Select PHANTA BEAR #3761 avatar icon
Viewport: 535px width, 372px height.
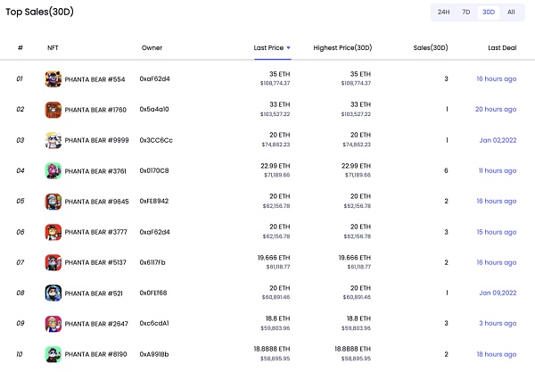[x=53, y=170]
